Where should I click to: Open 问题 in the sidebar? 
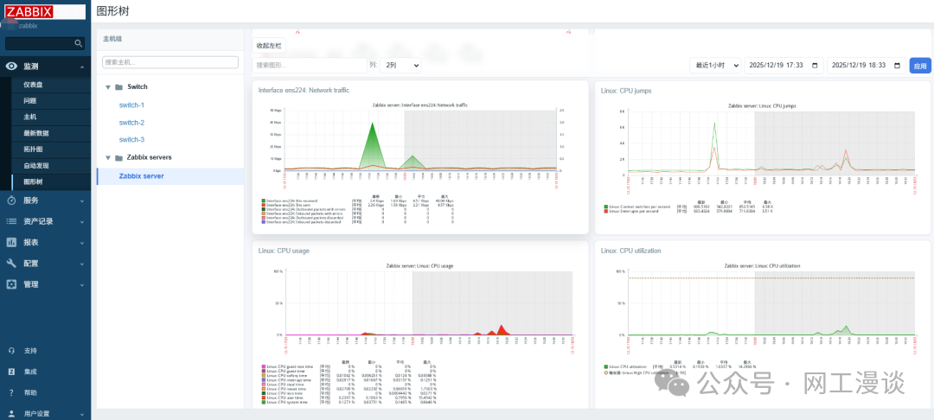(x=29, y=100)
